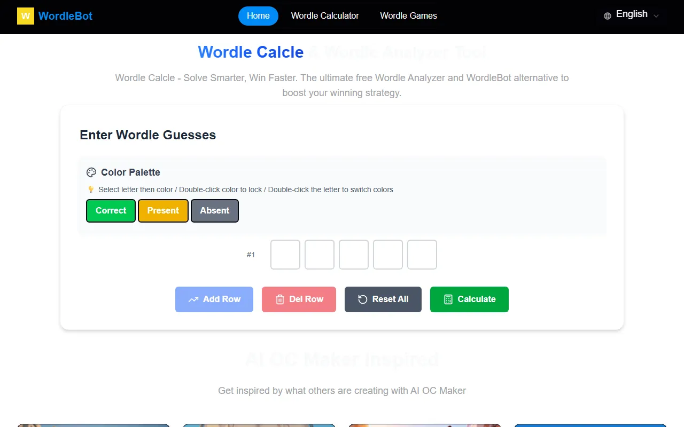
Task: Click the lightbulb hint icon
Action: pos(91,189)
